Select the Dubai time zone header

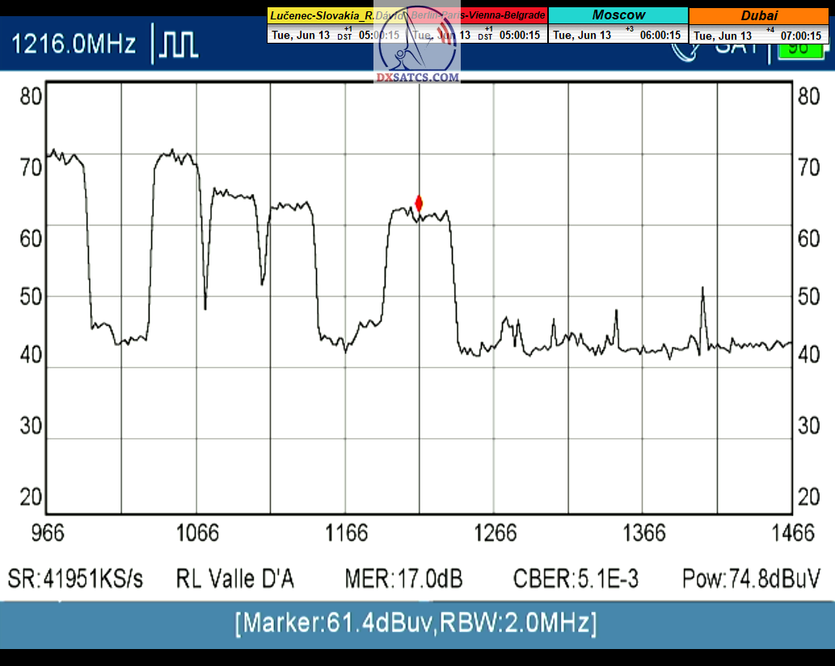pyautogui.click(x=759, y=15)
